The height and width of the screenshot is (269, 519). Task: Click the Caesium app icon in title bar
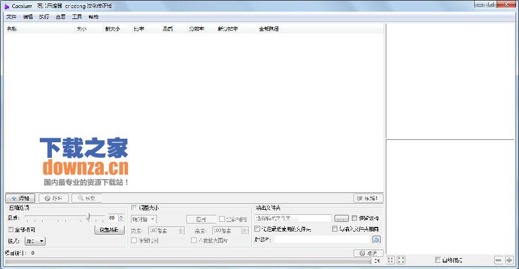pyautogui.click(x=6, y=6)
